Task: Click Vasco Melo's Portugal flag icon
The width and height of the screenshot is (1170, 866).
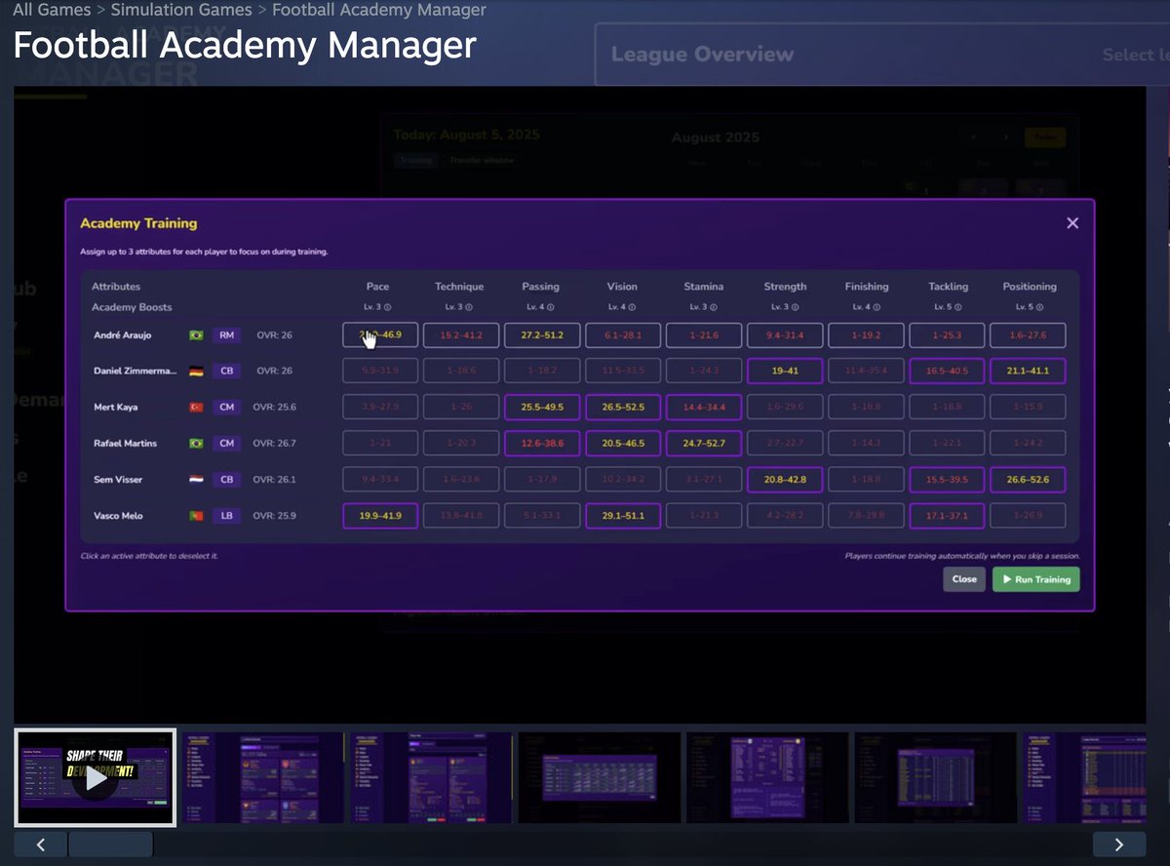Action: coord(196,516)
